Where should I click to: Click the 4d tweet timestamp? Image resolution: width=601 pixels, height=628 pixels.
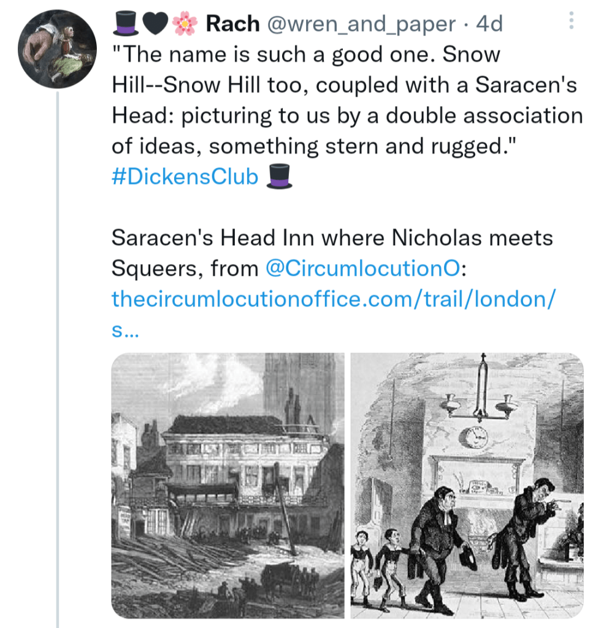click(x=489, y=23)
